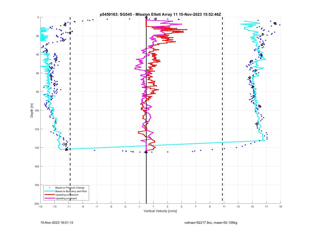Click depth axis tick label 60
The height and width of the screenshot is (229, 310).
37,73
